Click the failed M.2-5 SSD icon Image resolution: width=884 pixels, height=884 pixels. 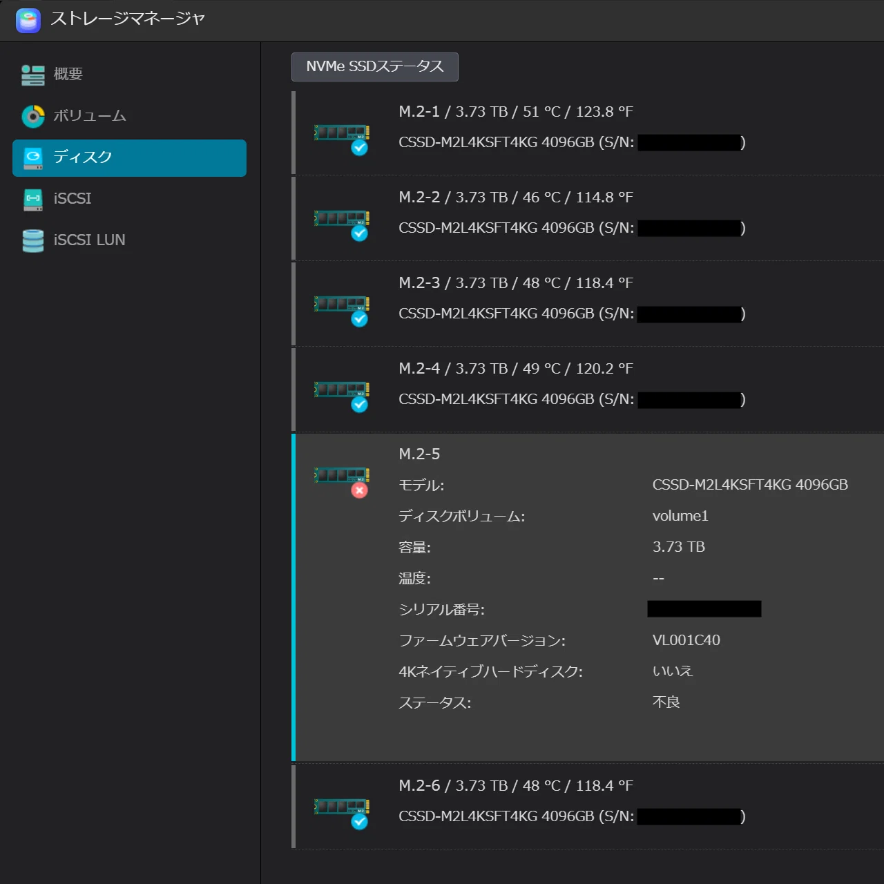[x=343, y=481]
